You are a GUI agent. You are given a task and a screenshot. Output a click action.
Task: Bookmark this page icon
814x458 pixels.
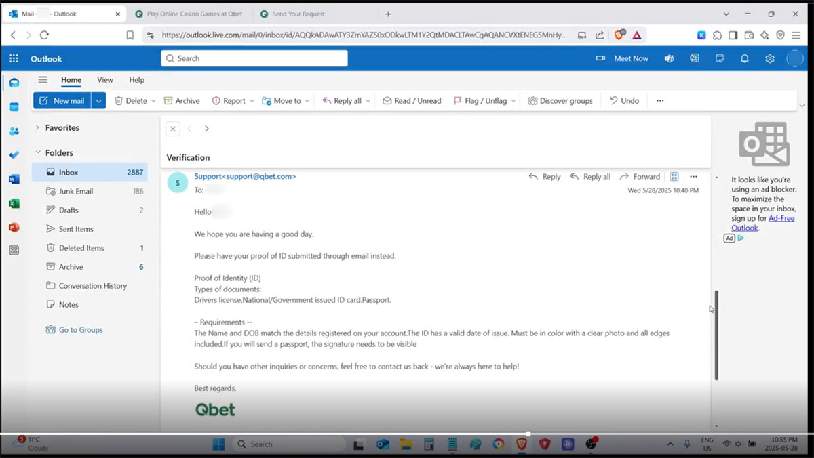[130, 35]
